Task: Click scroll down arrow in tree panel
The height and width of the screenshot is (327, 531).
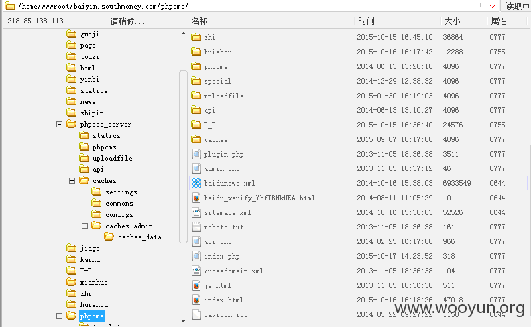Action: click(x=183, y=321)
